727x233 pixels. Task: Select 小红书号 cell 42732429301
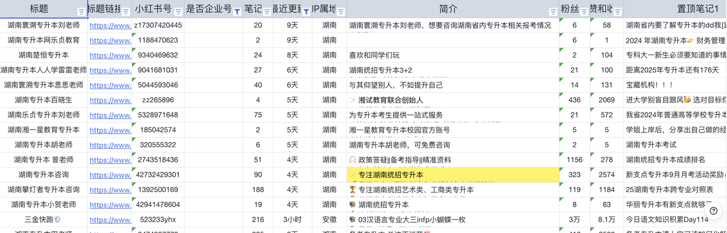click(158, 174)
